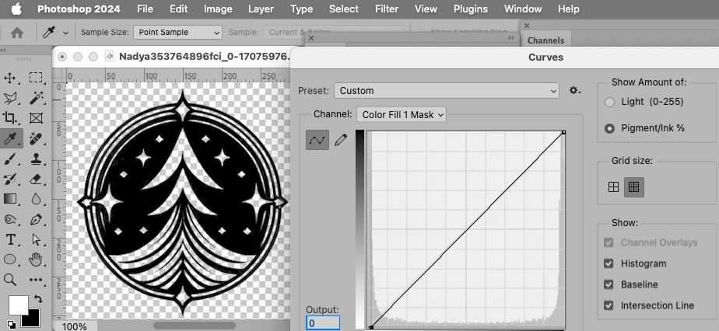Open the Preset dropdown showing Custom
The width and height of the screenshot is (719, 331).
446,91
